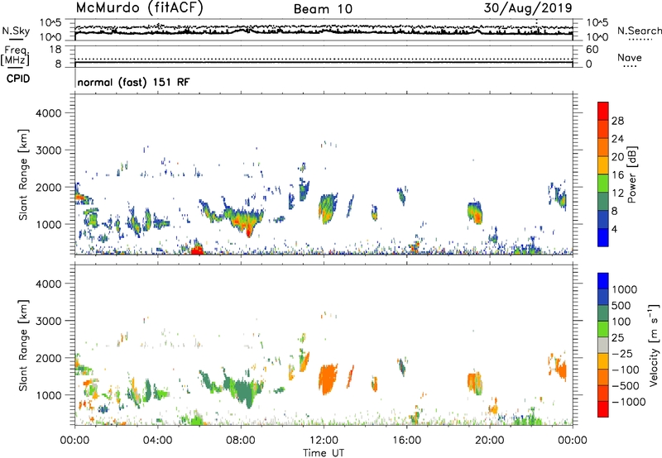Click the '28' value on power colorbar
Screen dimensions: 662x458
(x=617, y=121)
